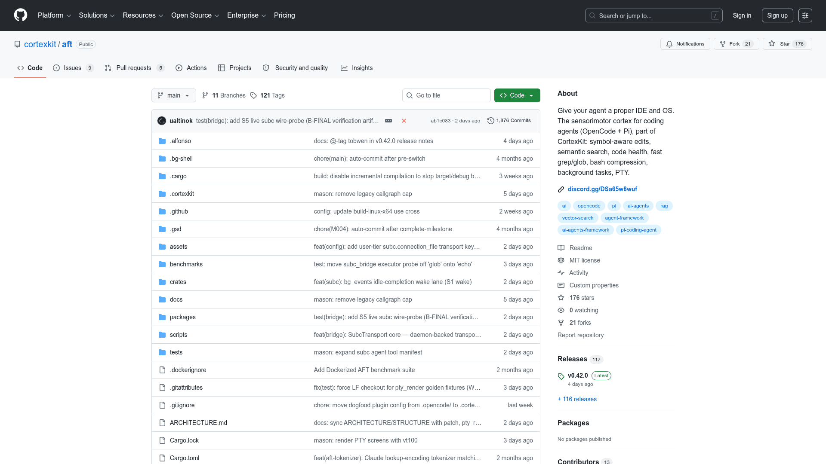Open the discord.gg/DSa65w8wuf link
826x464 pixels.
[x=602, y=189]
